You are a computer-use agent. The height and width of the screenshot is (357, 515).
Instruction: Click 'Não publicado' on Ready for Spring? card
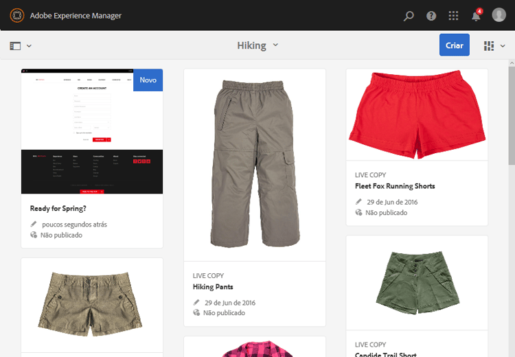point(61,235)
